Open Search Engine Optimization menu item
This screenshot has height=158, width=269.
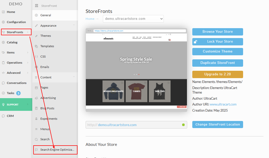[55, 150]
